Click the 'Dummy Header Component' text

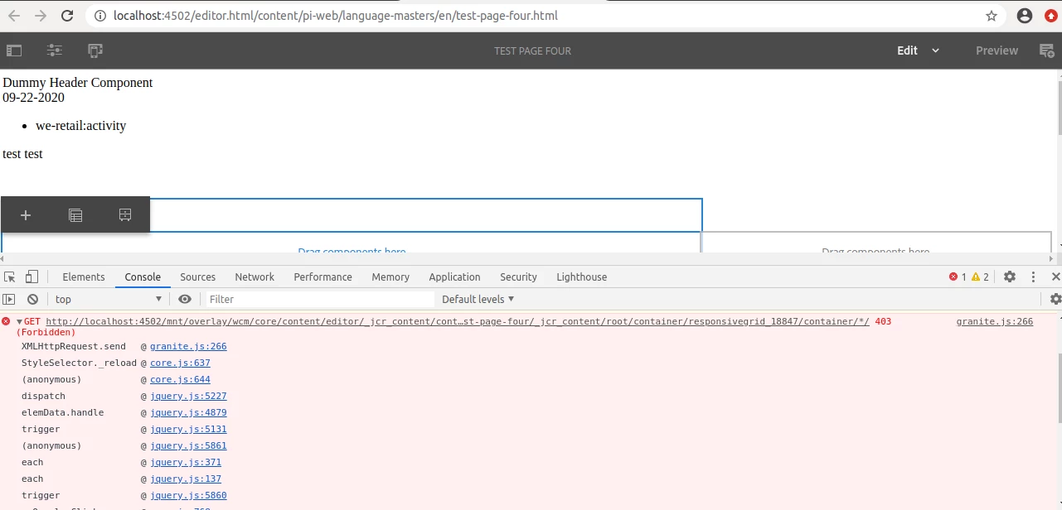78,83
